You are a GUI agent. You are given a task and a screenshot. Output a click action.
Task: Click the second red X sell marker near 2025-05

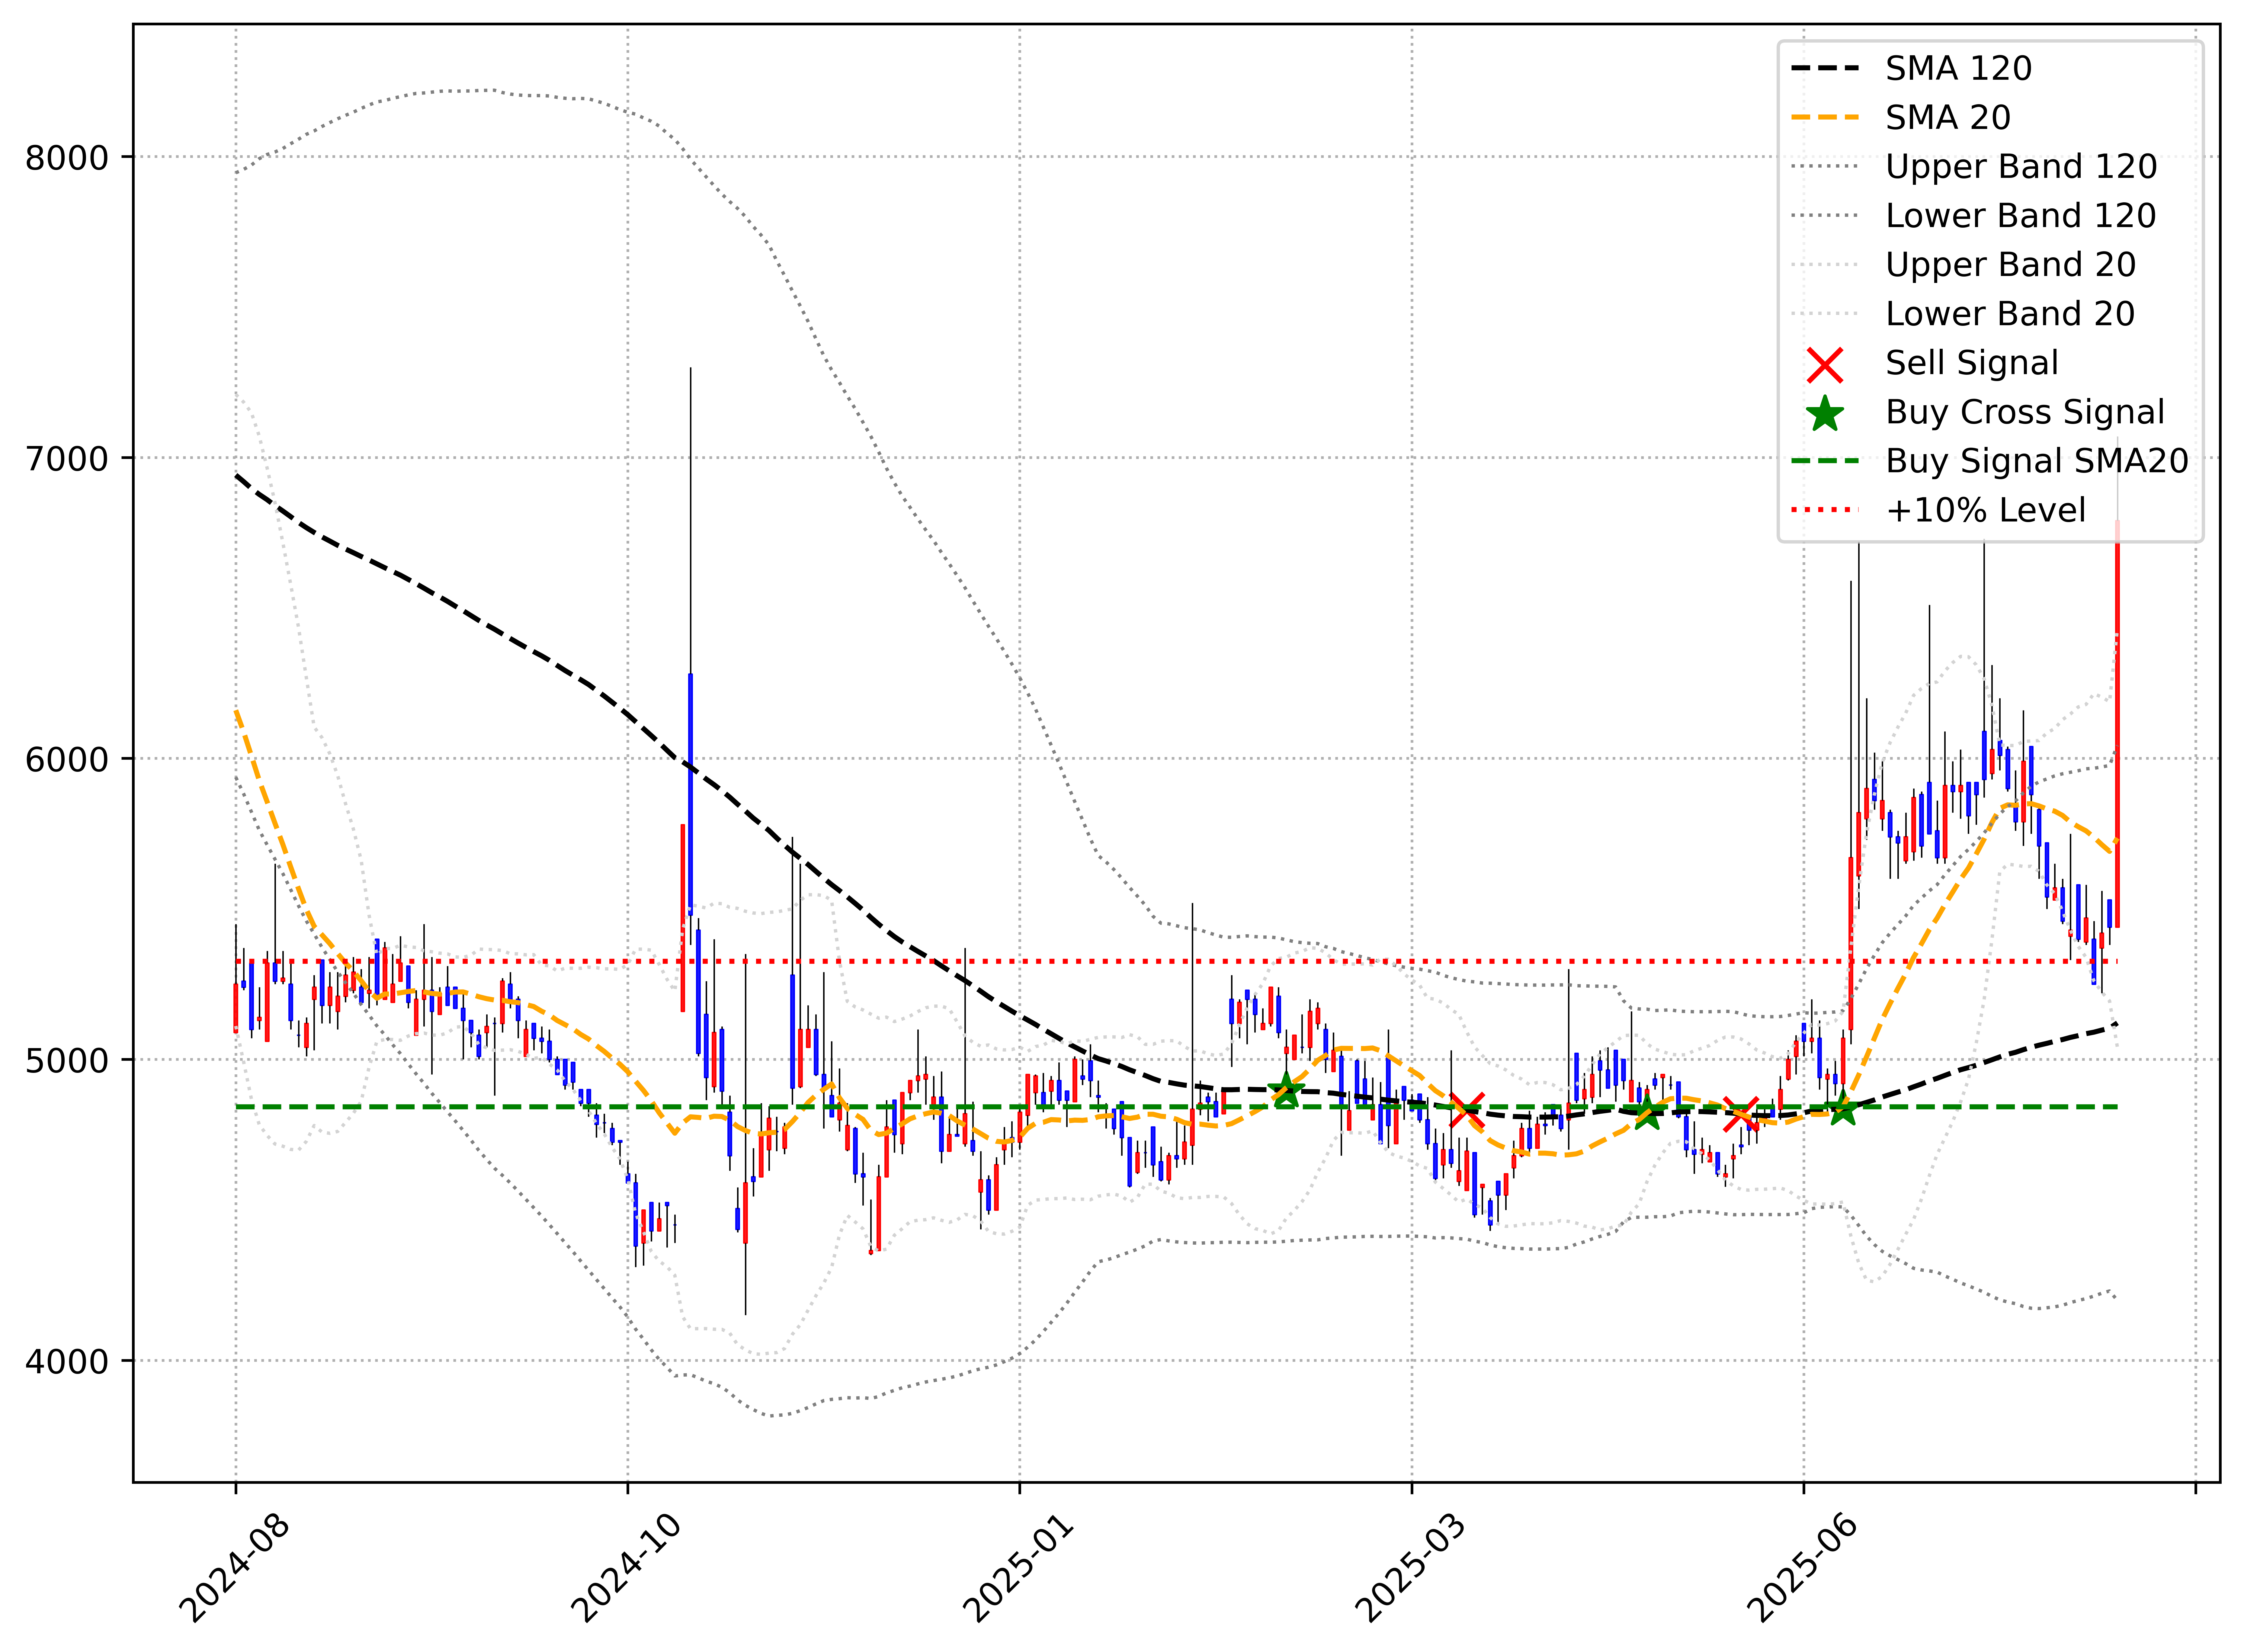click(1741, 1114)
